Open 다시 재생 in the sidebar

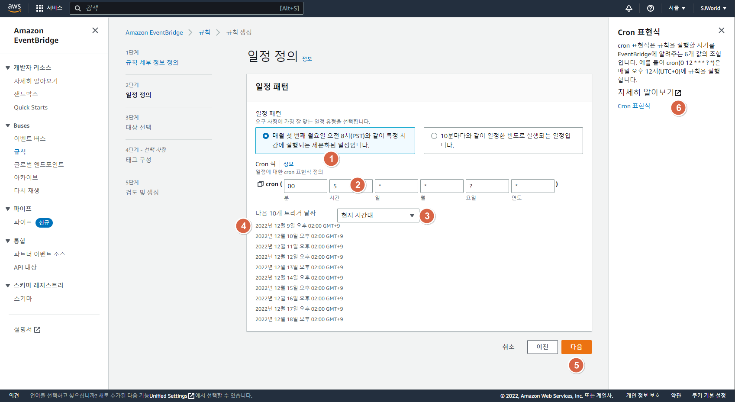point(27,190)
